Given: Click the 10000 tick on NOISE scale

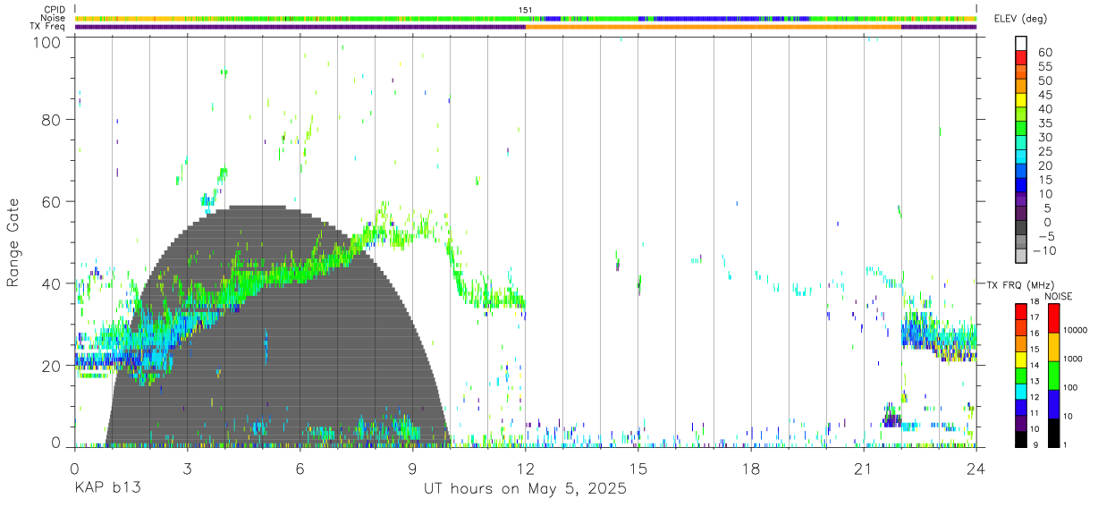Looking at the screenshot, I should point(1076,331).
